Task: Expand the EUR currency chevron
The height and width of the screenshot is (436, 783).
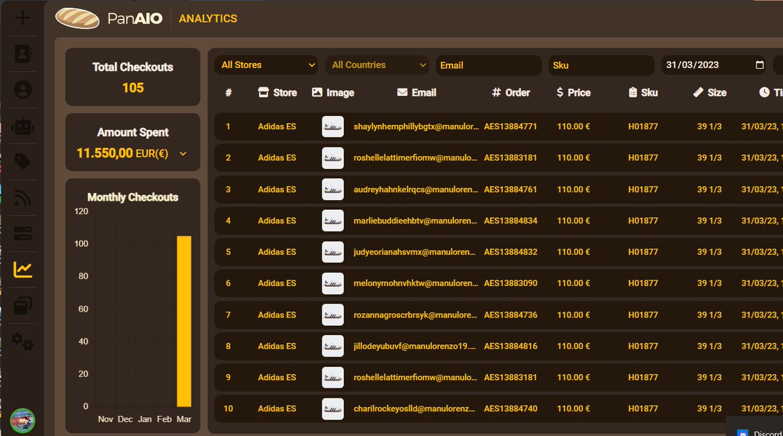Action: click(183, 154)
